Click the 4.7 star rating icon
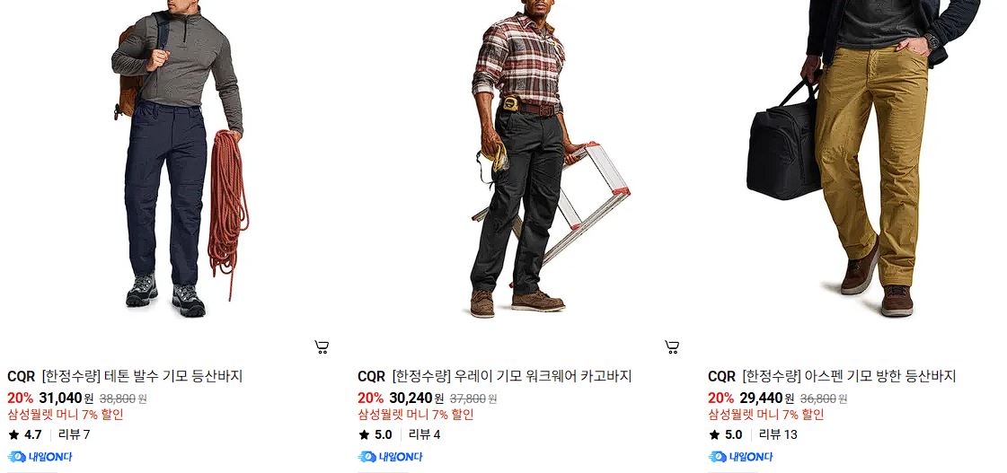 coord(13,435)
